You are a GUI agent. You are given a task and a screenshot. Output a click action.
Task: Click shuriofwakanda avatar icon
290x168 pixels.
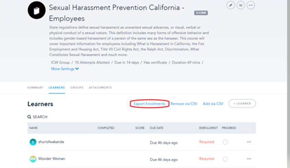pyautogui.click(x=33, y=142)
